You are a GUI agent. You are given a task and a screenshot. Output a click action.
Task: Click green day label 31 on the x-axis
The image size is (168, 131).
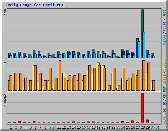[157, 127]
